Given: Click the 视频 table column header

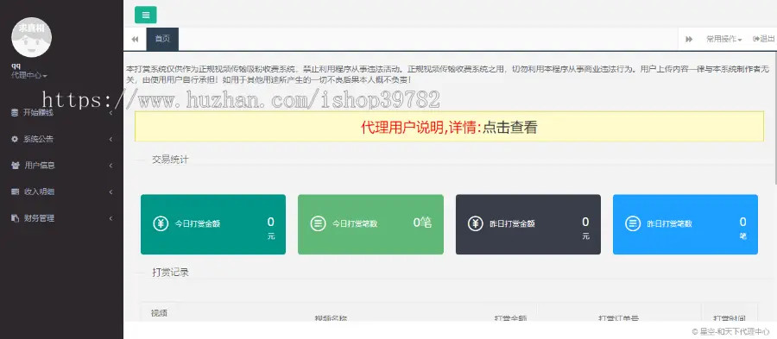Looking at the screenshot, I should click(x=159, y=313).
